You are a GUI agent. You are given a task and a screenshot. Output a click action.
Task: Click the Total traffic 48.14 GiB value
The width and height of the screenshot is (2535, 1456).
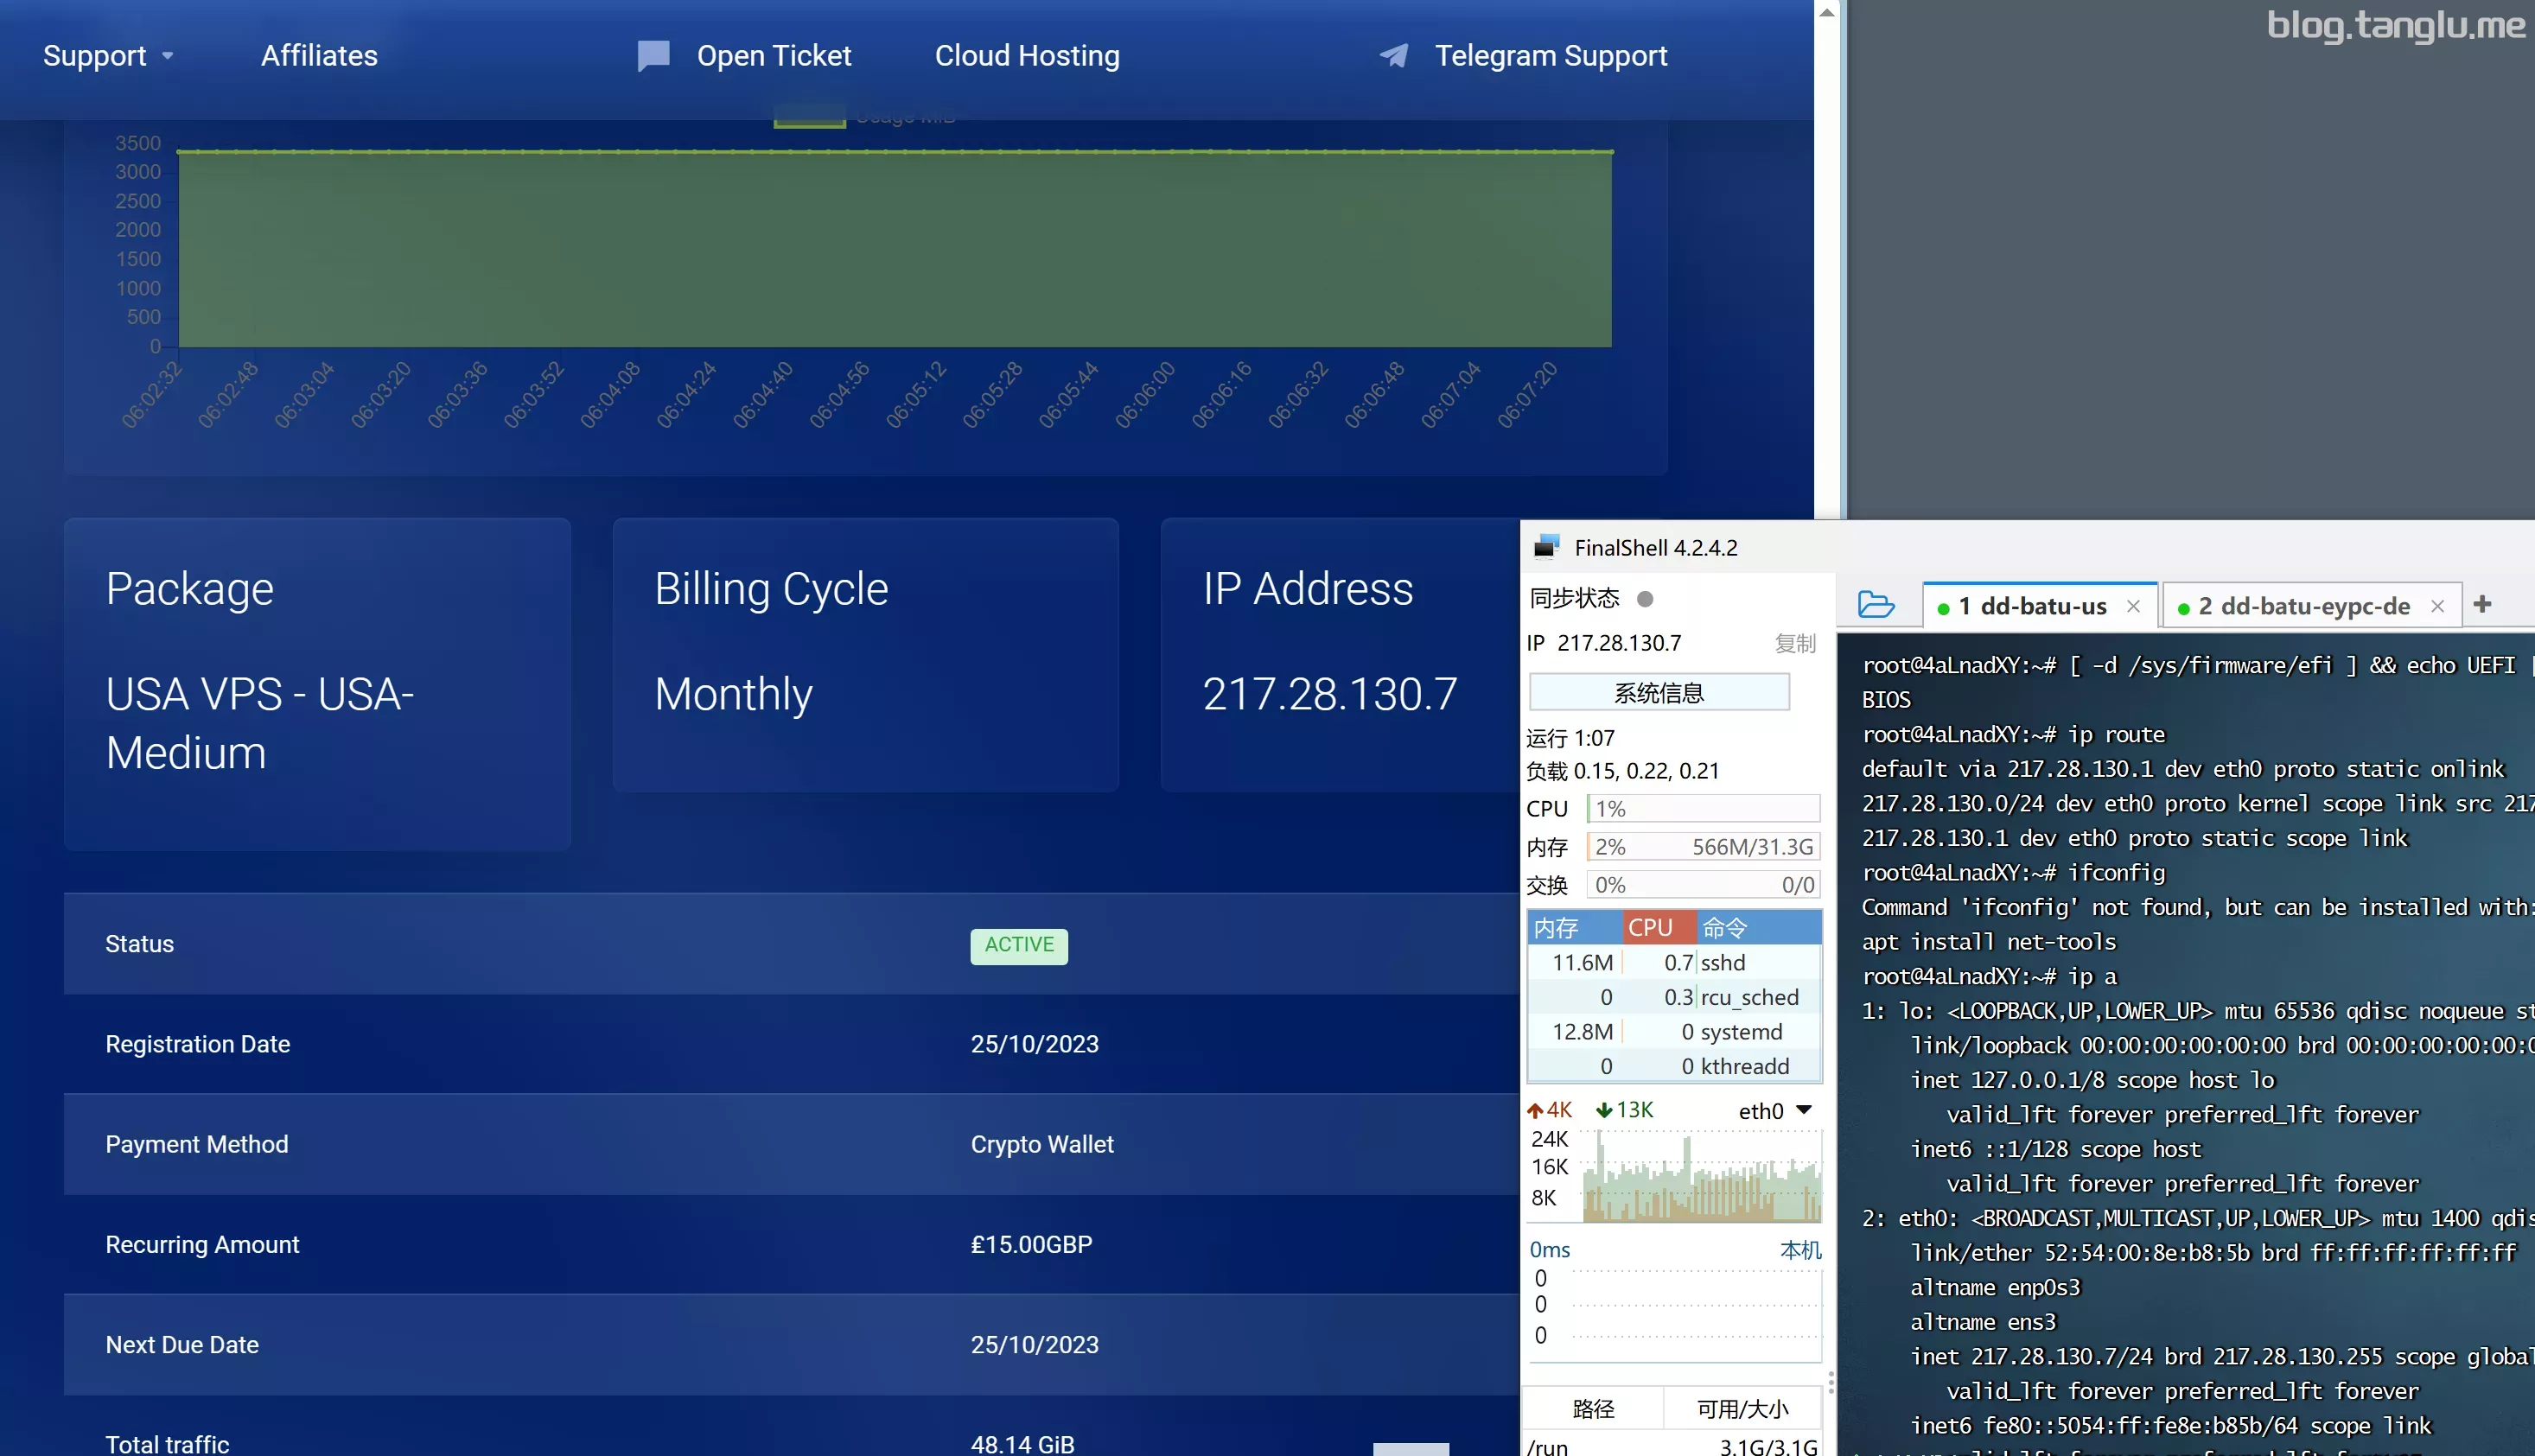pos(1022,1444)
